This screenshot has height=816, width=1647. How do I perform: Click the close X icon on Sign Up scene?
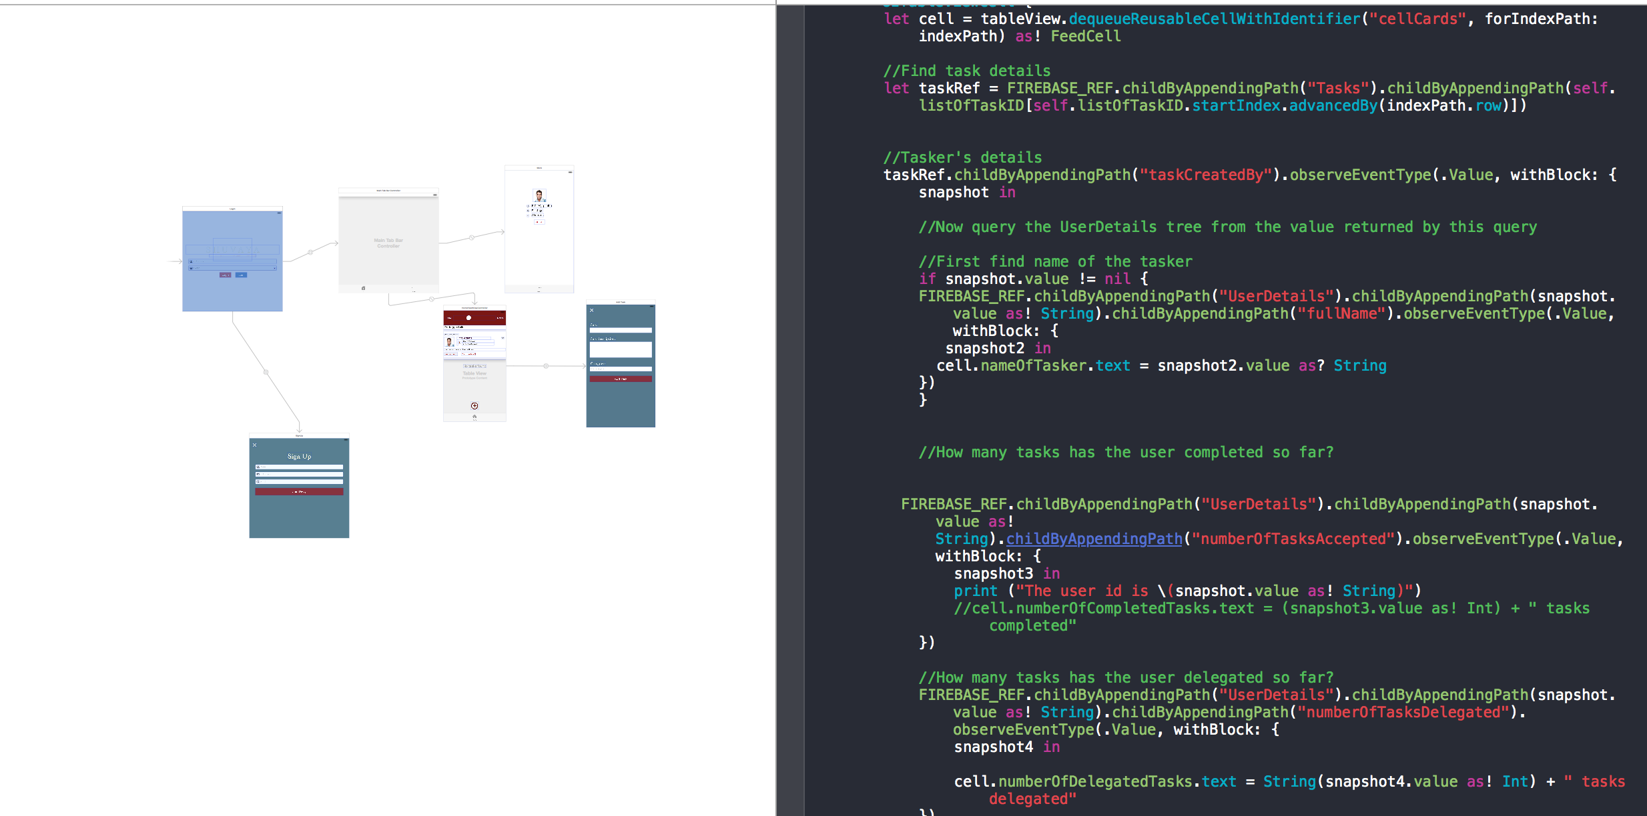pos(254,445)
